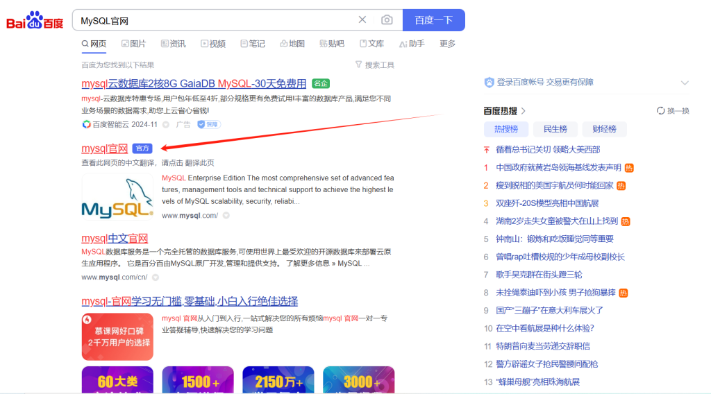711x394 pixels.
Task: Open 中国政府就黄岩岛领海基线发表声明
Action: [x=558, y=168]
